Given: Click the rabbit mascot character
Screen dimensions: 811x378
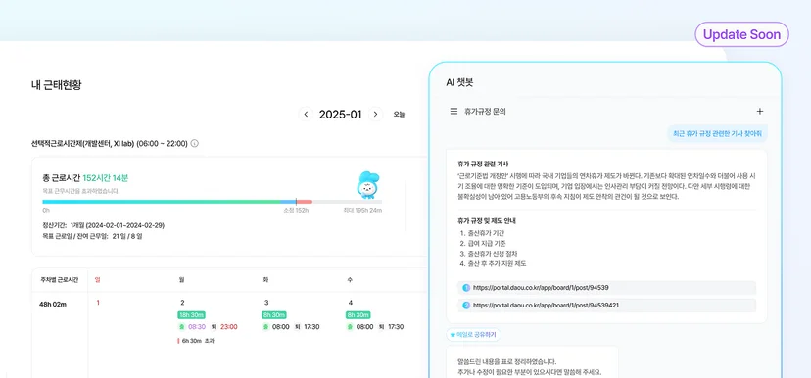Looking at the screenshot, I should pyautogui.click(x=368, y=185).
